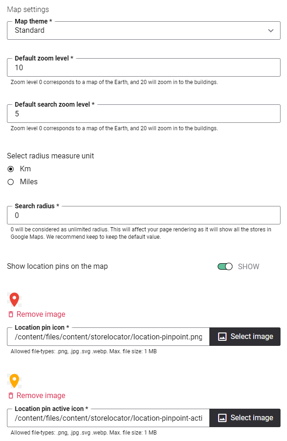Remove the location pin active icon image
The width and height of the screenshot is (287, 441).
tap(37, 395)
